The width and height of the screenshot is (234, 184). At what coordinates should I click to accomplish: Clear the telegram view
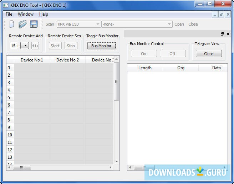pos(209,54)
